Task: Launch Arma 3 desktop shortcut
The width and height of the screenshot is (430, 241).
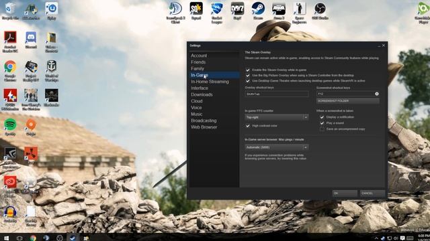Action: [279, 11]
